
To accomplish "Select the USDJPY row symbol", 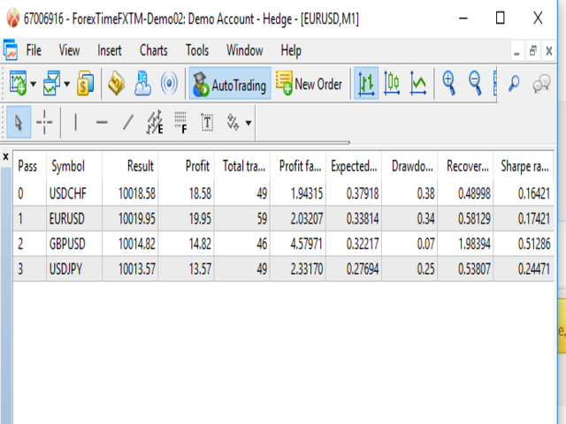I will click(x=65, y=269).
